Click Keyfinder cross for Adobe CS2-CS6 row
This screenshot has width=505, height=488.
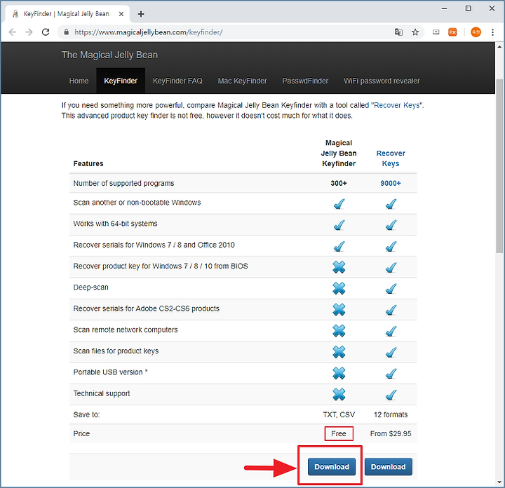[339, 309]
